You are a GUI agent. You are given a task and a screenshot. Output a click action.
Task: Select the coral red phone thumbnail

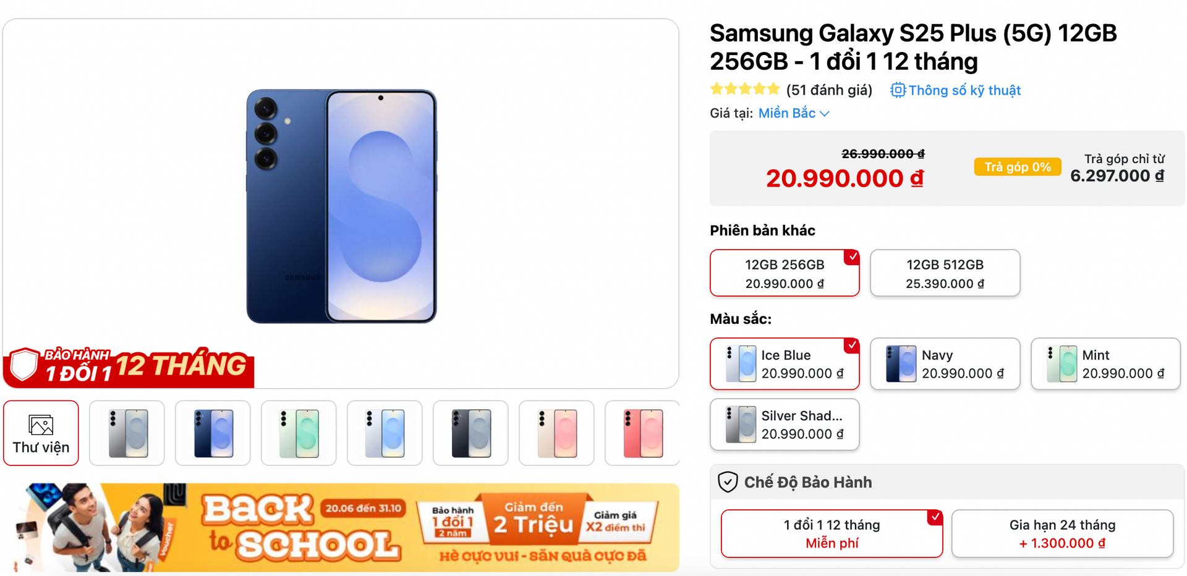(x=642, y=433)
